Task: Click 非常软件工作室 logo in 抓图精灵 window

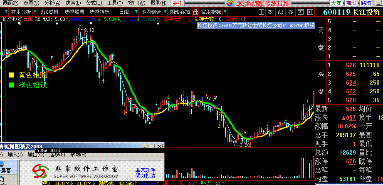Action: pyautogui.click(x=76, y=171)
